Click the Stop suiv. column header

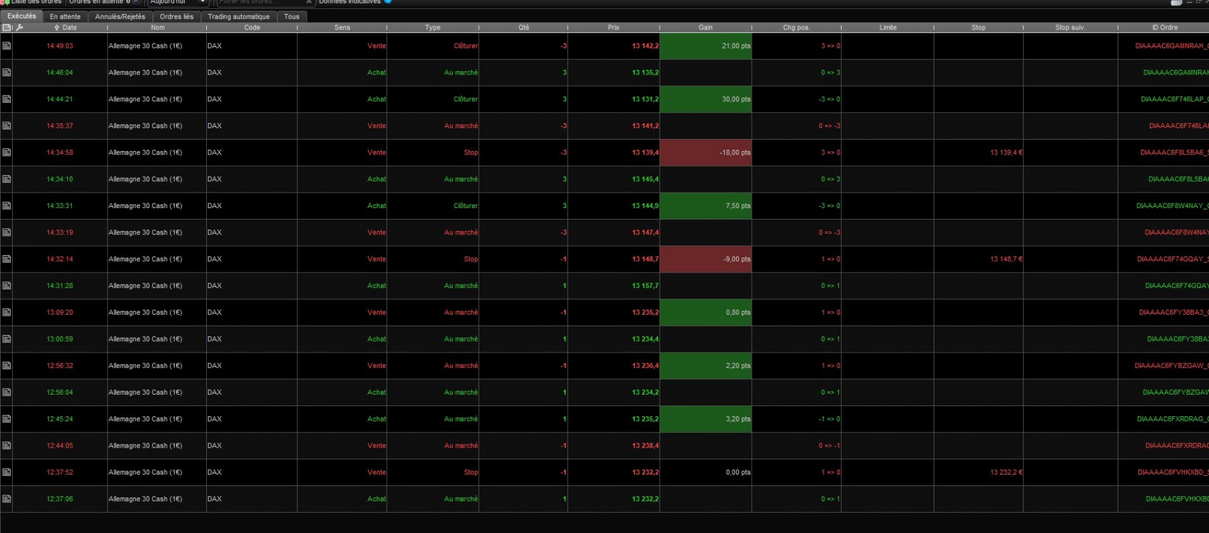tap(1070, 28)
